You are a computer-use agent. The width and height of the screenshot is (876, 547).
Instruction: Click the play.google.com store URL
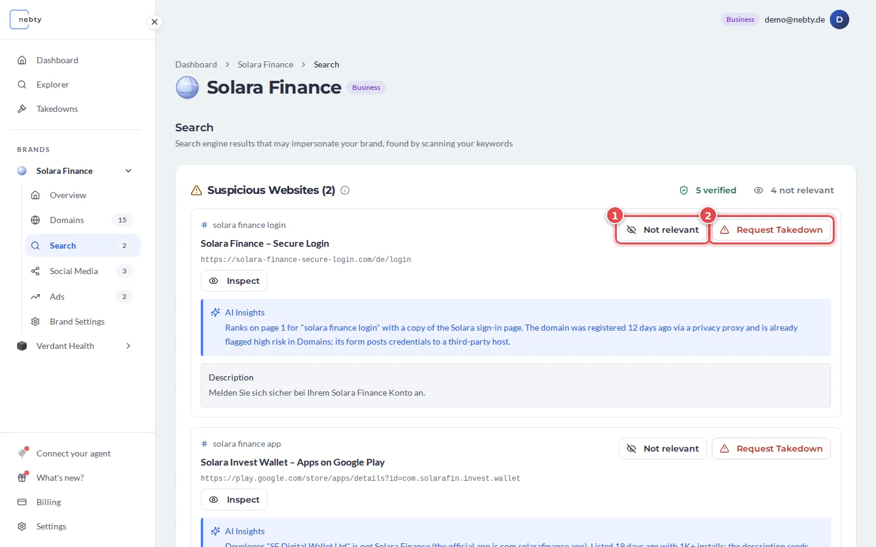point(361,478)
